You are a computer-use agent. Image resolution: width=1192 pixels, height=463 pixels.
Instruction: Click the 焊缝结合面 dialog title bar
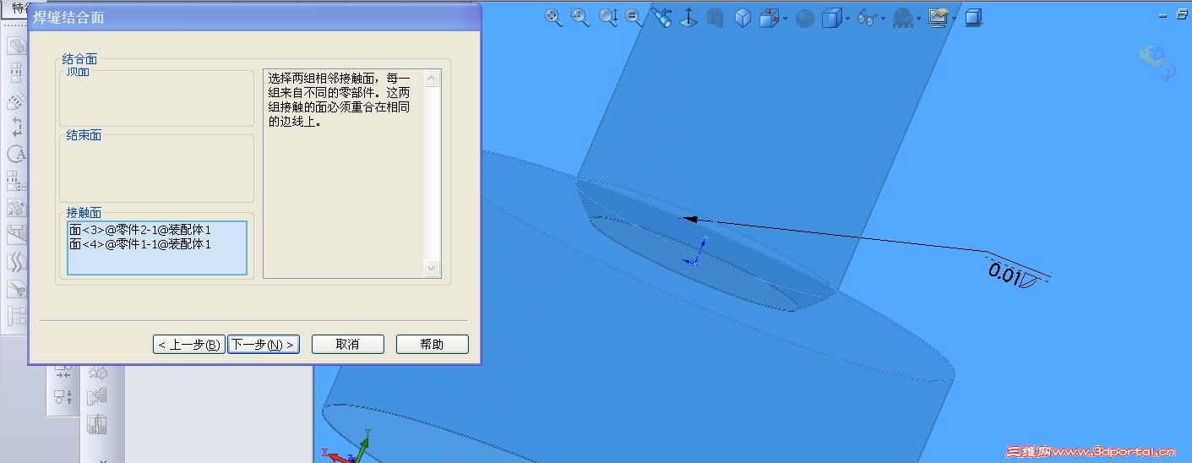point(254,17)
